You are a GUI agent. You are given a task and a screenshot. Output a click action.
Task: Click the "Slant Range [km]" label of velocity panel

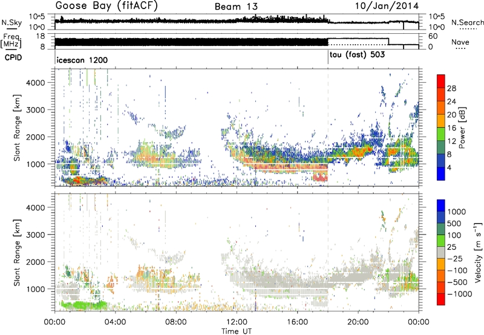(x=17, y=252)
